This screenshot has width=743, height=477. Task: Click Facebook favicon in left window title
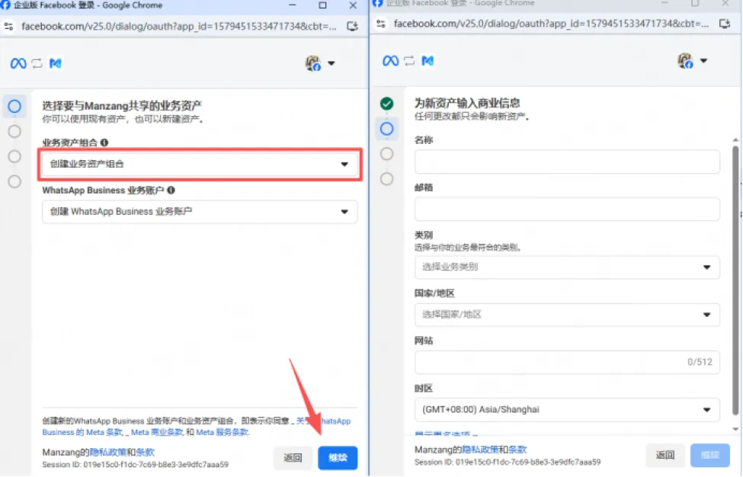pos(5,5)
